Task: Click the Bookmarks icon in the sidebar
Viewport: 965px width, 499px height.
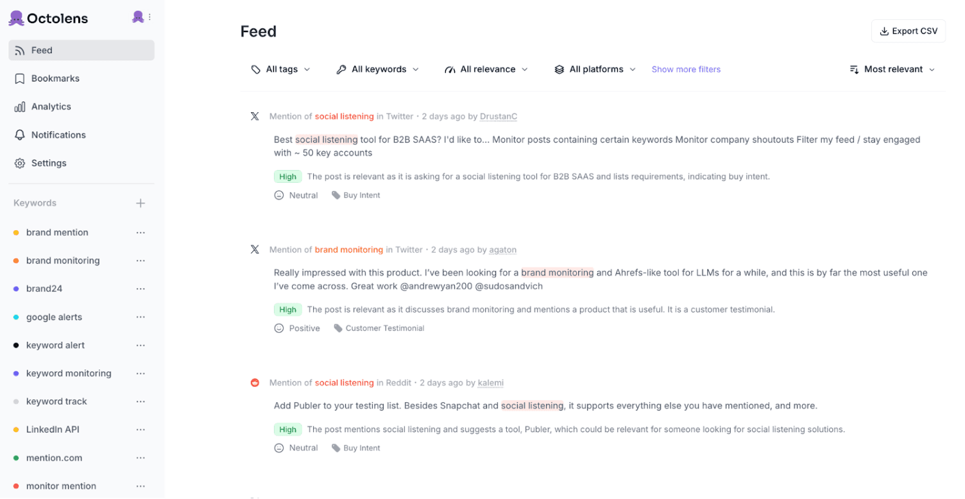Action: [x=20, y=78]
